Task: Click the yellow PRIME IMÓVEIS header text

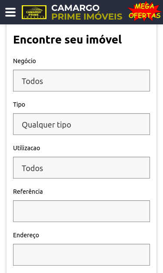Action: pos(87,17)
